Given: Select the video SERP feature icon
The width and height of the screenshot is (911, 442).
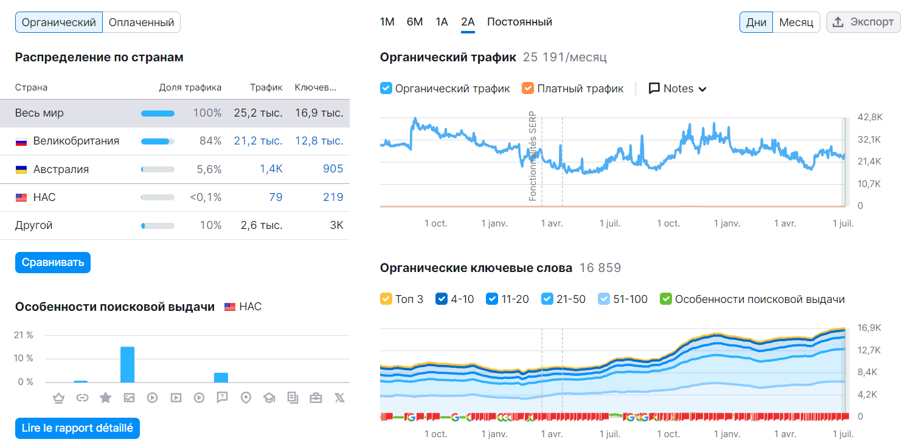Looking at the screenshot, I should tap(152, 398).
